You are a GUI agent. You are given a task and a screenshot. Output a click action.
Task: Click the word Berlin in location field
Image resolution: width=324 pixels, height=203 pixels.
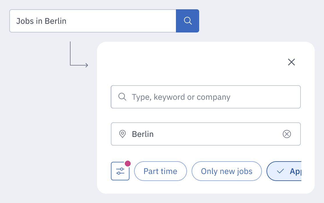coord(143,134)
